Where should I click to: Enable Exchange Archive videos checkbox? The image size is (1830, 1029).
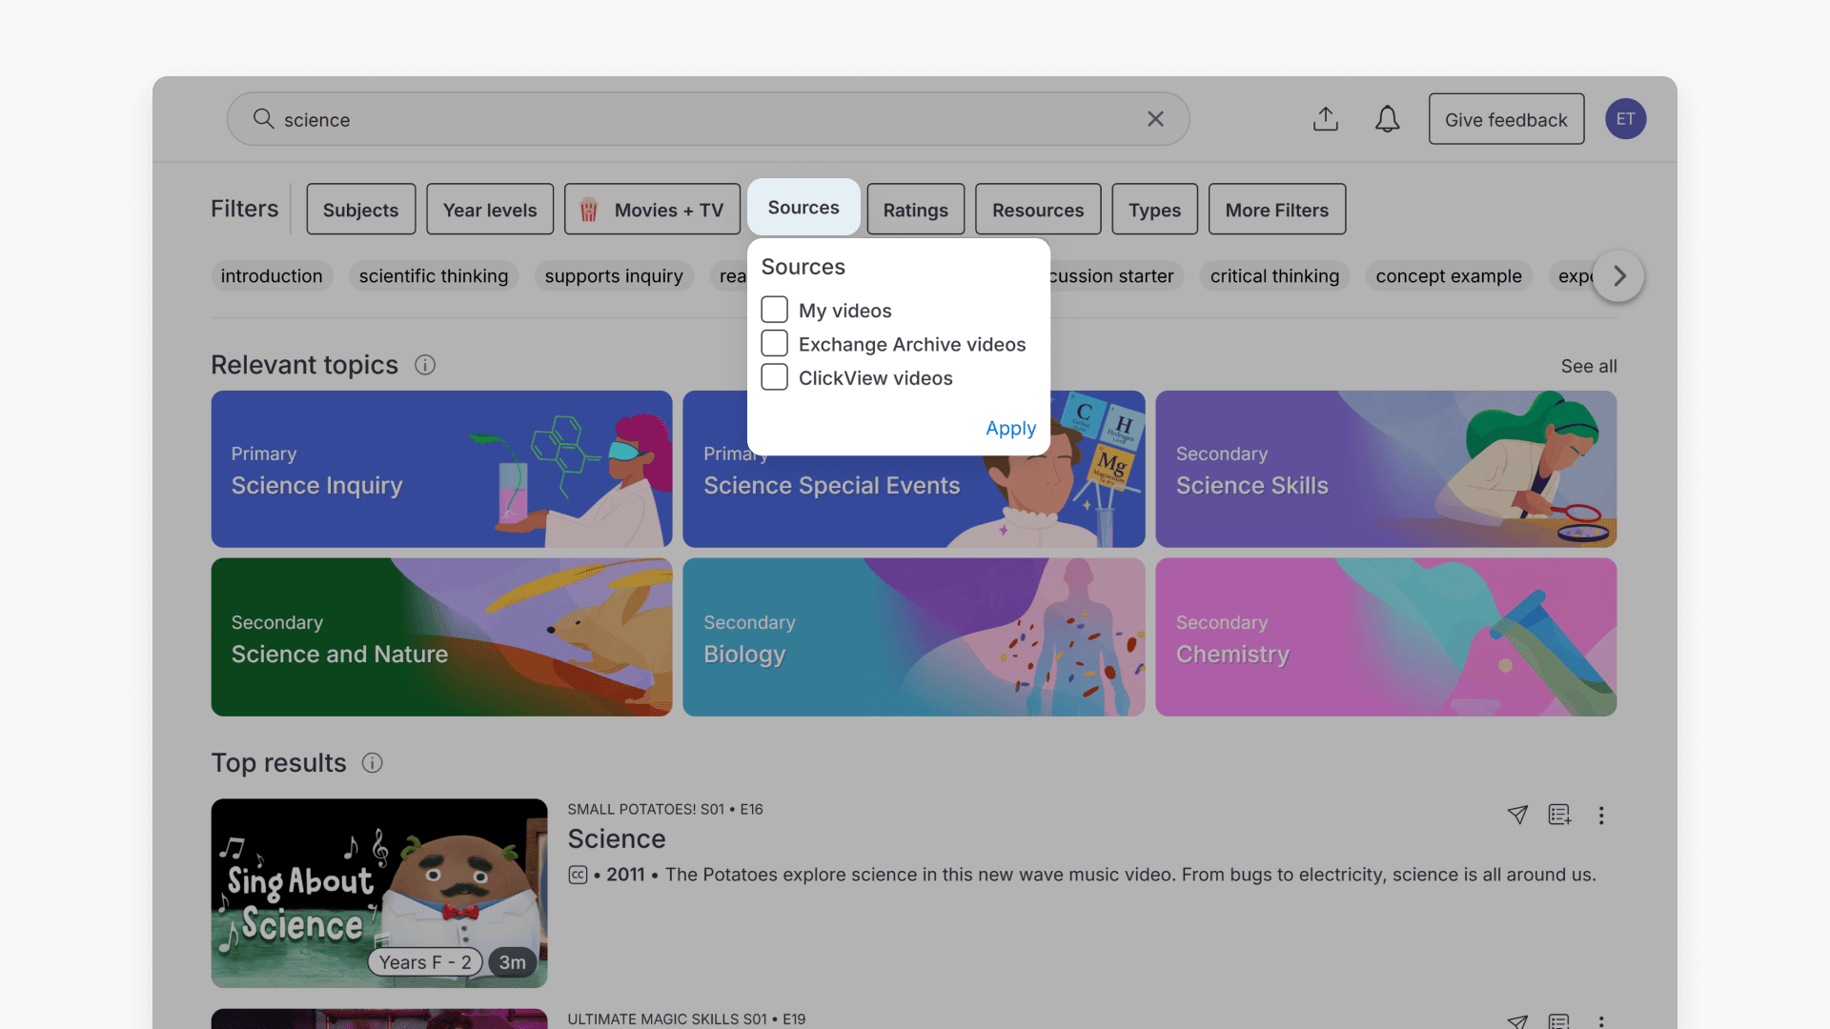774,344
